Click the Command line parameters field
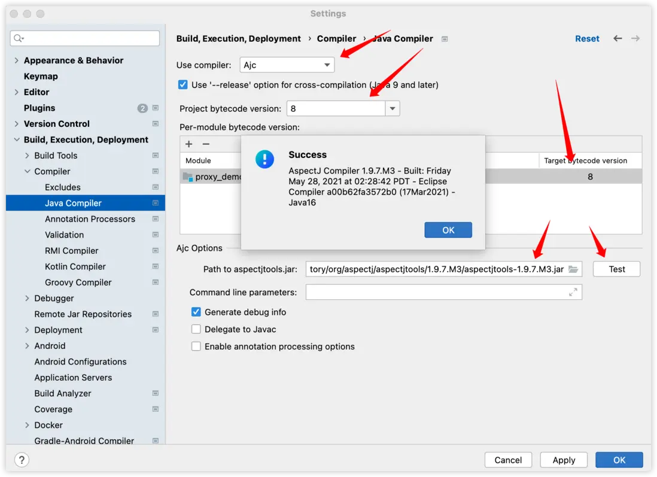This screenshot has height=477, width=657. [x=444, y=292]
